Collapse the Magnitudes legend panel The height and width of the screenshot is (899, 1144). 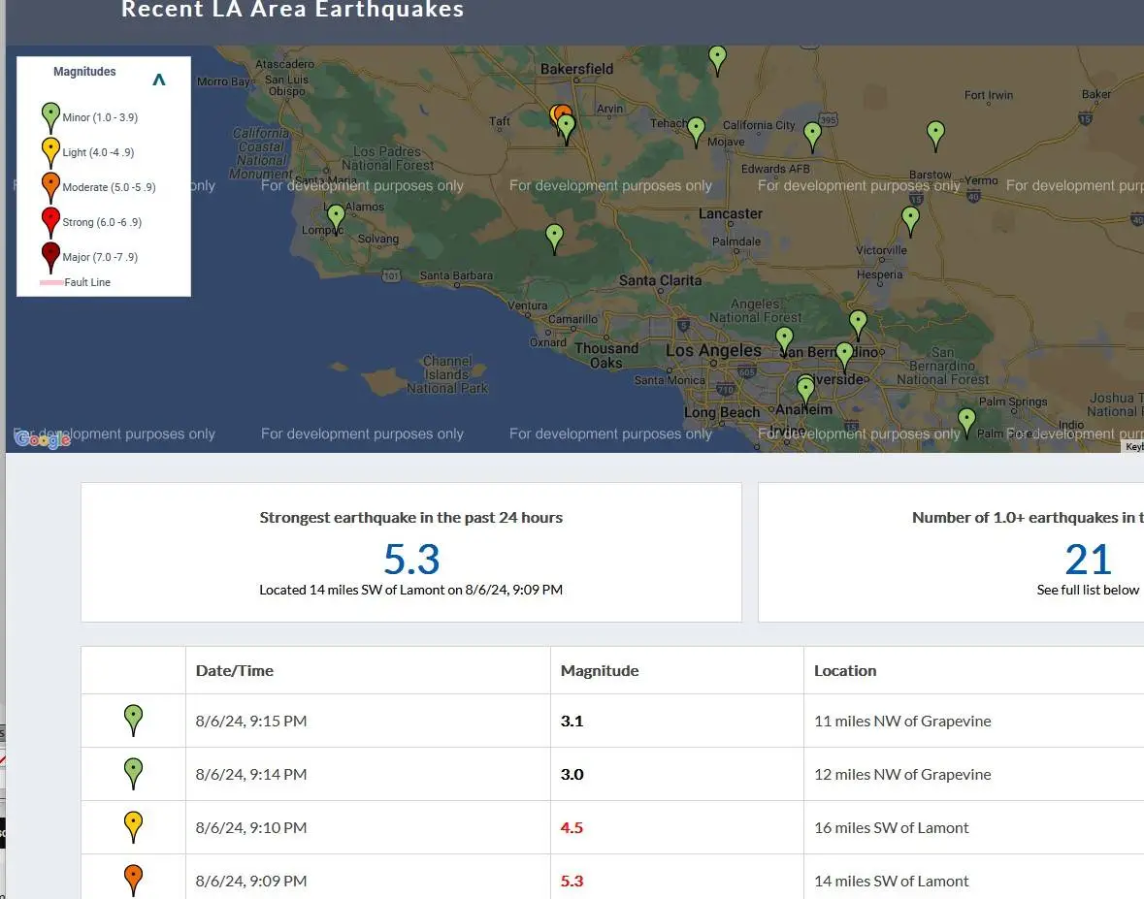(159, 80)
